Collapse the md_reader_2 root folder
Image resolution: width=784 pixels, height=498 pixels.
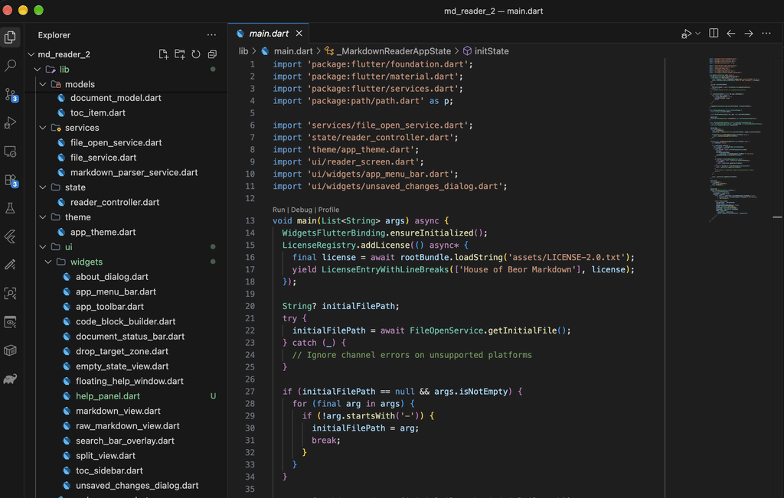(31, 54)
